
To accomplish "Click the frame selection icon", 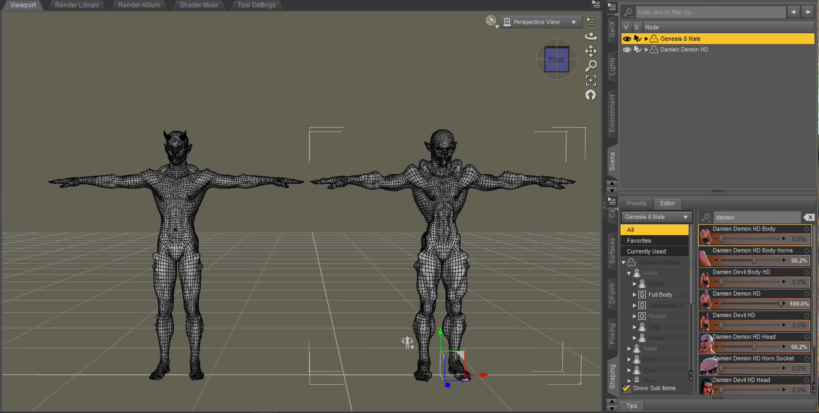I will pos(591,80).
